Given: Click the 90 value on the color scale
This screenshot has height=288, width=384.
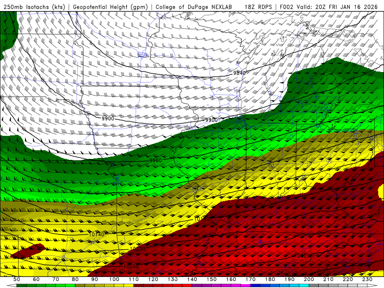Looking at the screenshot, I should 95,279.
